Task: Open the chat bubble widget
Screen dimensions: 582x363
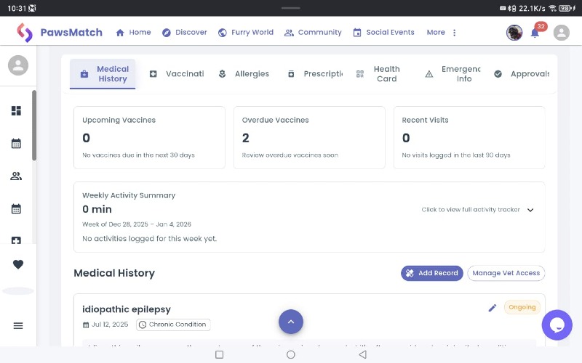Action: [557, 325]
